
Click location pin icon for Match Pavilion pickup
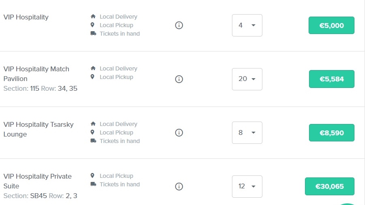[x=93, y=77]
